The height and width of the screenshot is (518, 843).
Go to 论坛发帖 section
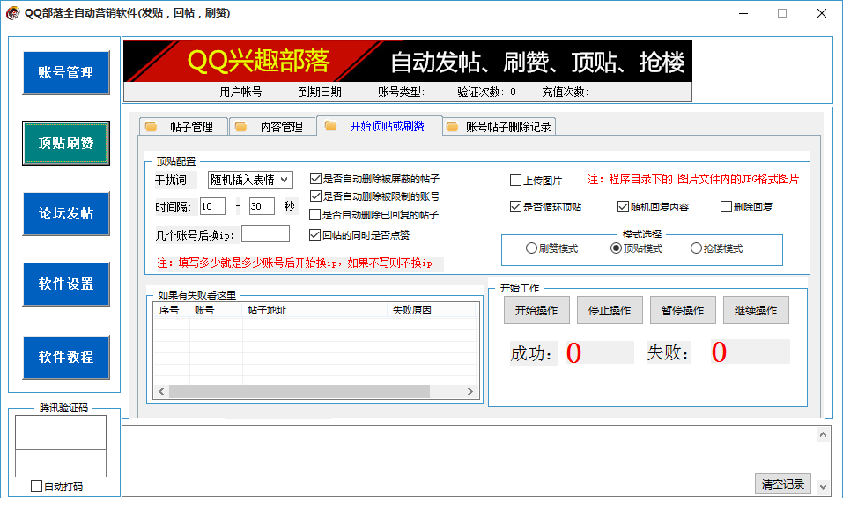(66, 213)
